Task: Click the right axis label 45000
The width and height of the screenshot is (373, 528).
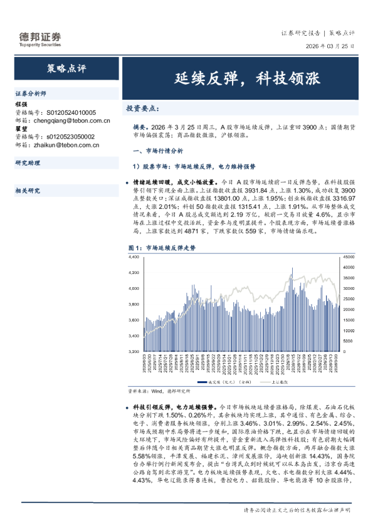Action: coord(349,257)
